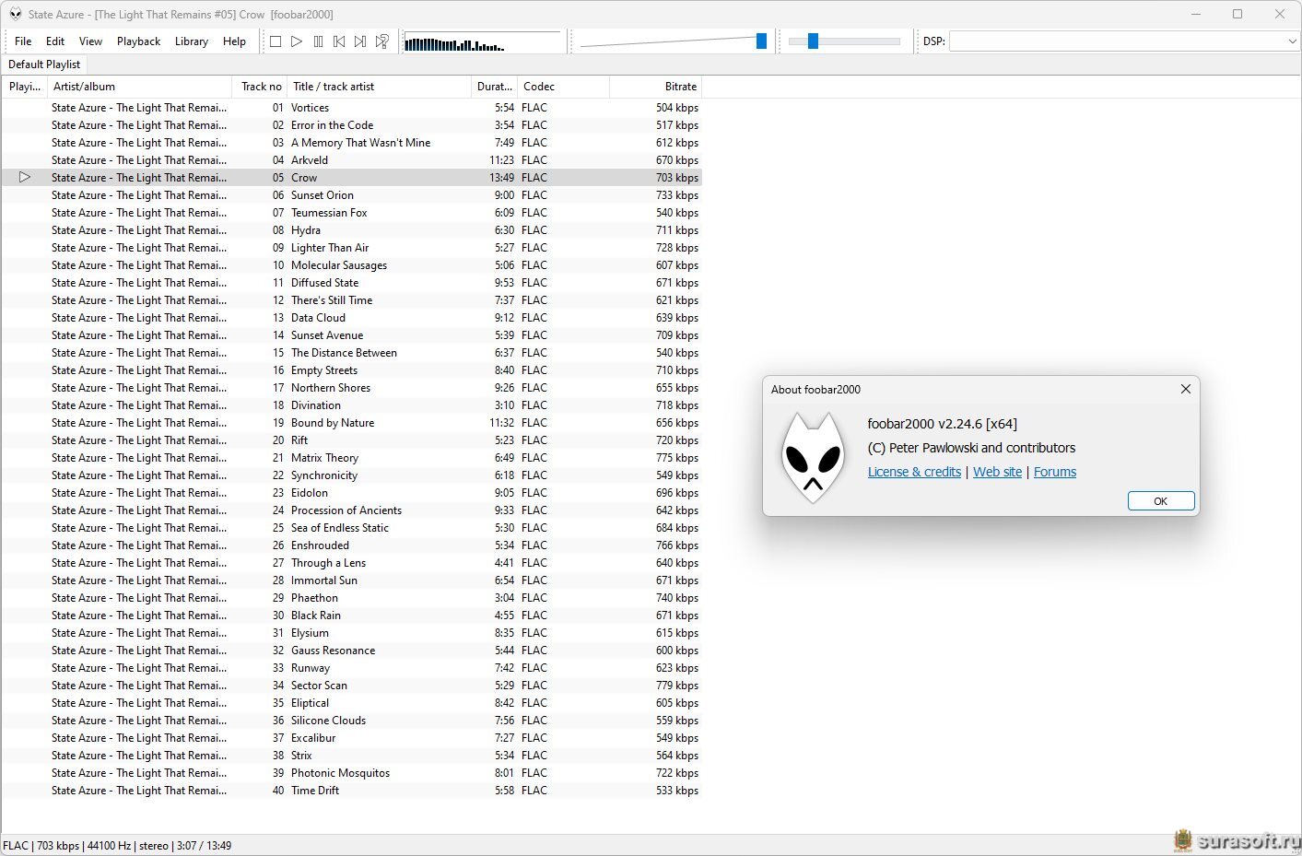Screen dimensions: 1302x856
Task: Sort by the Bitrate column header
Action: click(655, 87)
